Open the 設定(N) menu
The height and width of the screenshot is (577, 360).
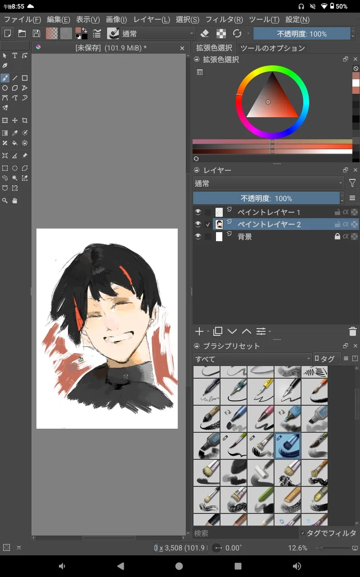(x=297, y=19)
